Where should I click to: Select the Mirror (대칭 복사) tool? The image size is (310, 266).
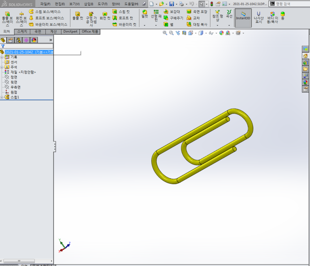pos(197,24)
